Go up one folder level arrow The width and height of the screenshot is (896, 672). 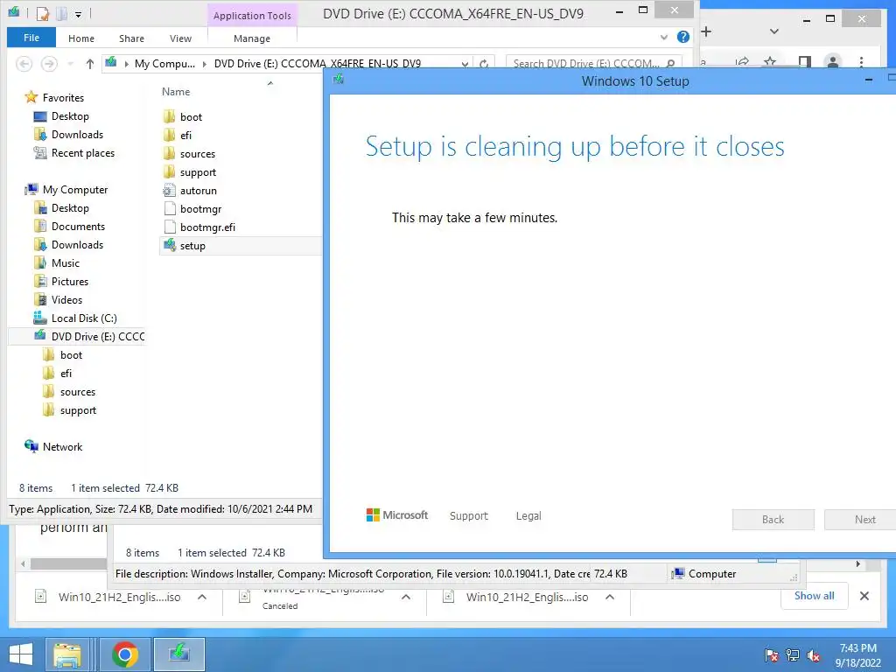click(90, 63)
